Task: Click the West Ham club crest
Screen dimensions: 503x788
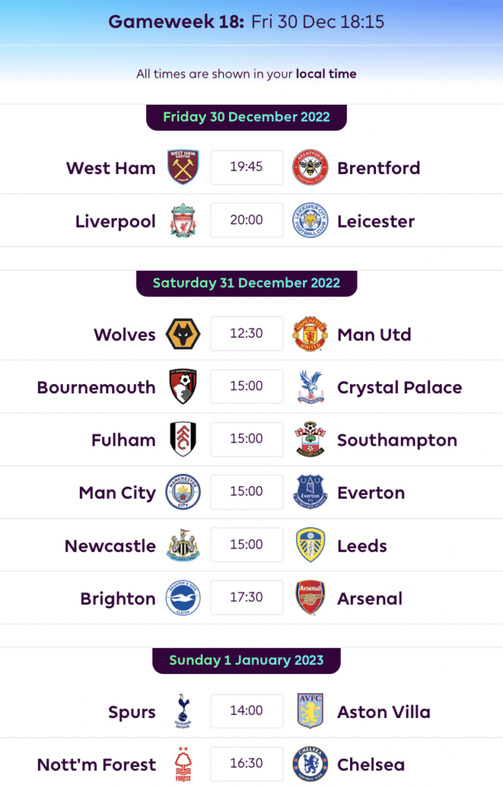Action: pos(183,167)
